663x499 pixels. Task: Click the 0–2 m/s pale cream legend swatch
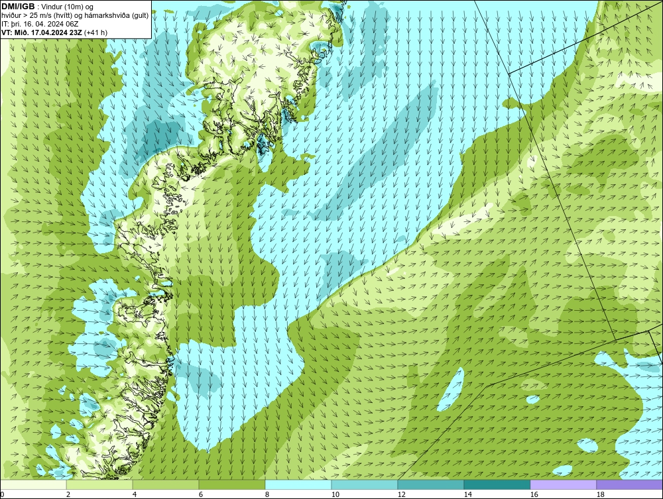coord(33,484)
